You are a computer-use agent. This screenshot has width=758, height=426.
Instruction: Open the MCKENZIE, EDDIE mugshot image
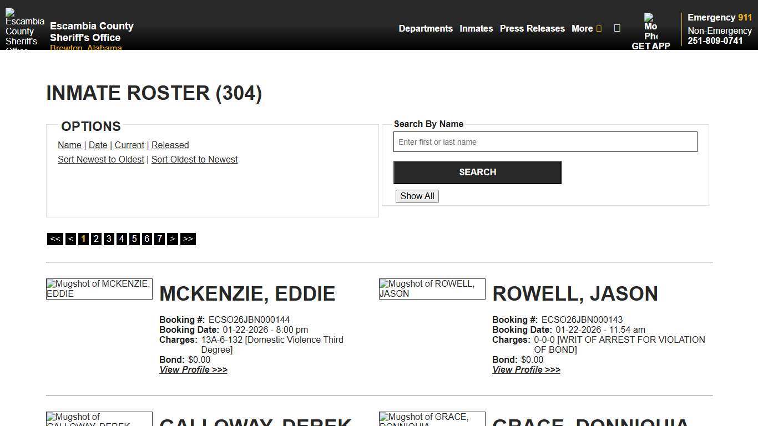99,288
